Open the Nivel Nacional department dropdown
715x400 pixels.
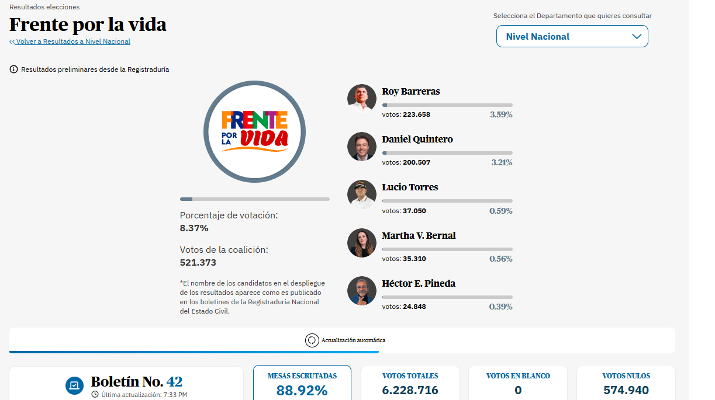point(572,36)
